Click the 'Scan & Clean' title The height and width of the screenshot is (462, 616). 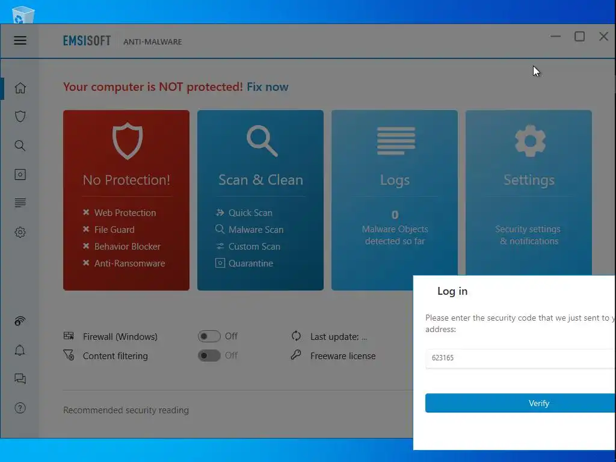261,180
